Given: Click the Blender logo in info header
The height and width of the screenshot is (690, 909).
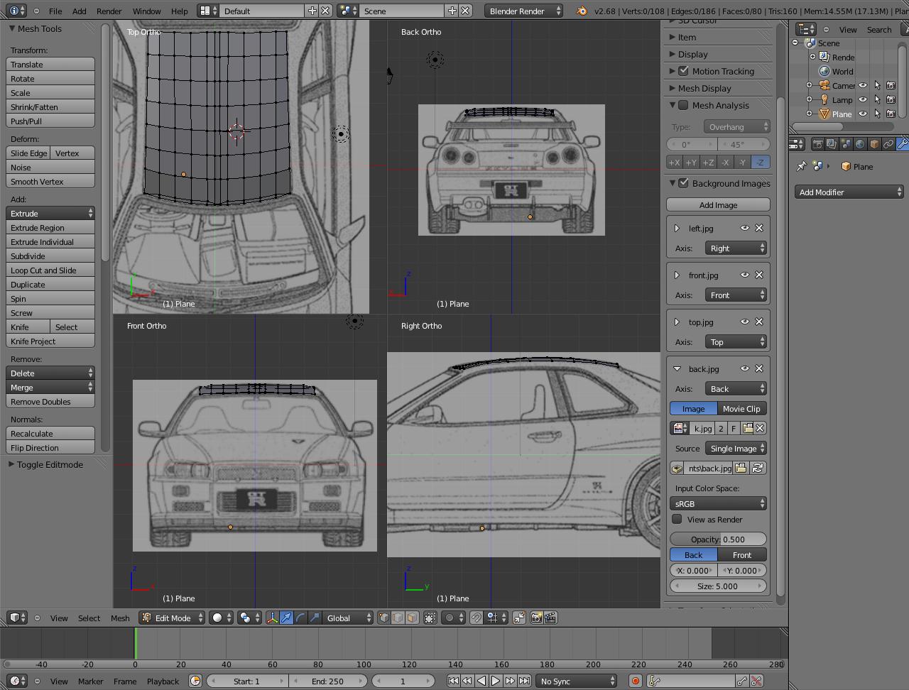Looking at the screenshot, I should [582, 11].
